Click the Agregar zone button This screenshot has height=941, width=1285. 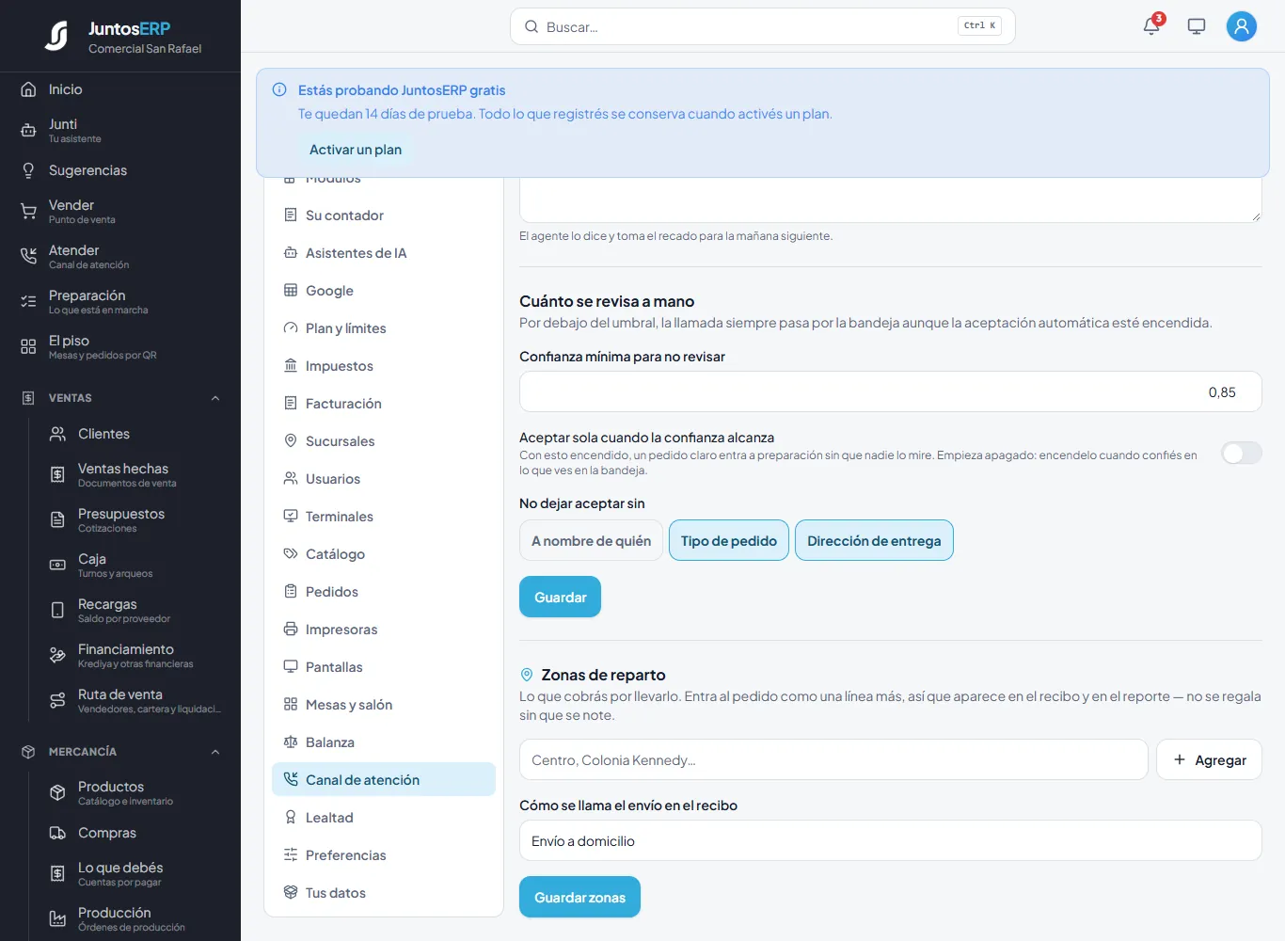pyautogui.click(x=1209, y=759)
